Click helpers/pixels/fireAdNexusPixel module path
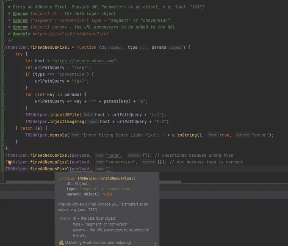 tap(70, 34)
